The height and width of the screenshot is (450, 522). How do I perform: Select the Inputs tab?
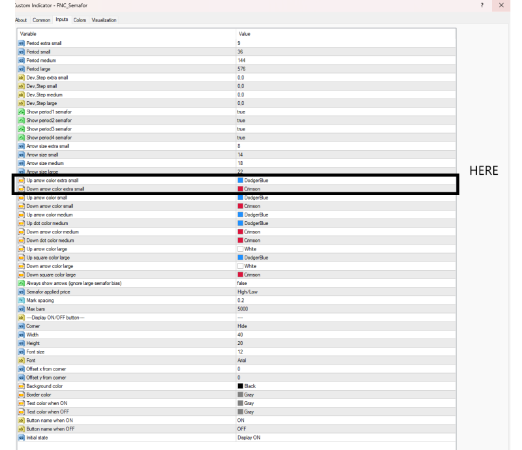[62, 20]
